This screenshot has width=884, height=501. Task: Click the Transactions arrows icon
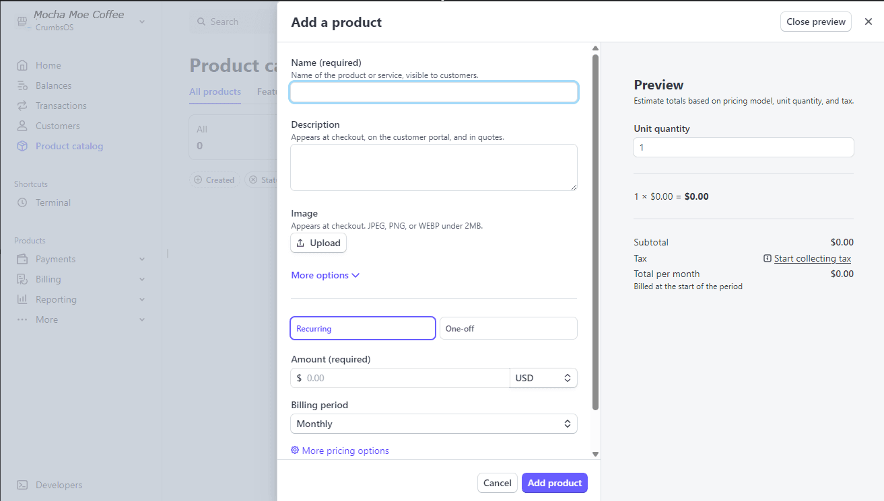click(22, 106)
